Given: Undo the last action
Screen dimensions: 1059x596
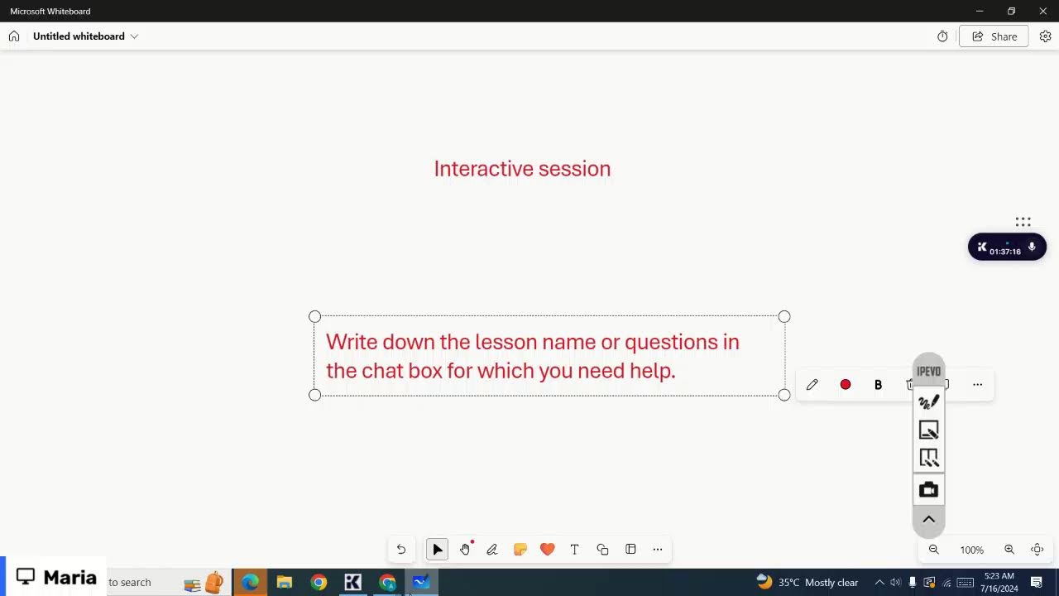Looking at the screenshot, I should (x=401, y=549).
